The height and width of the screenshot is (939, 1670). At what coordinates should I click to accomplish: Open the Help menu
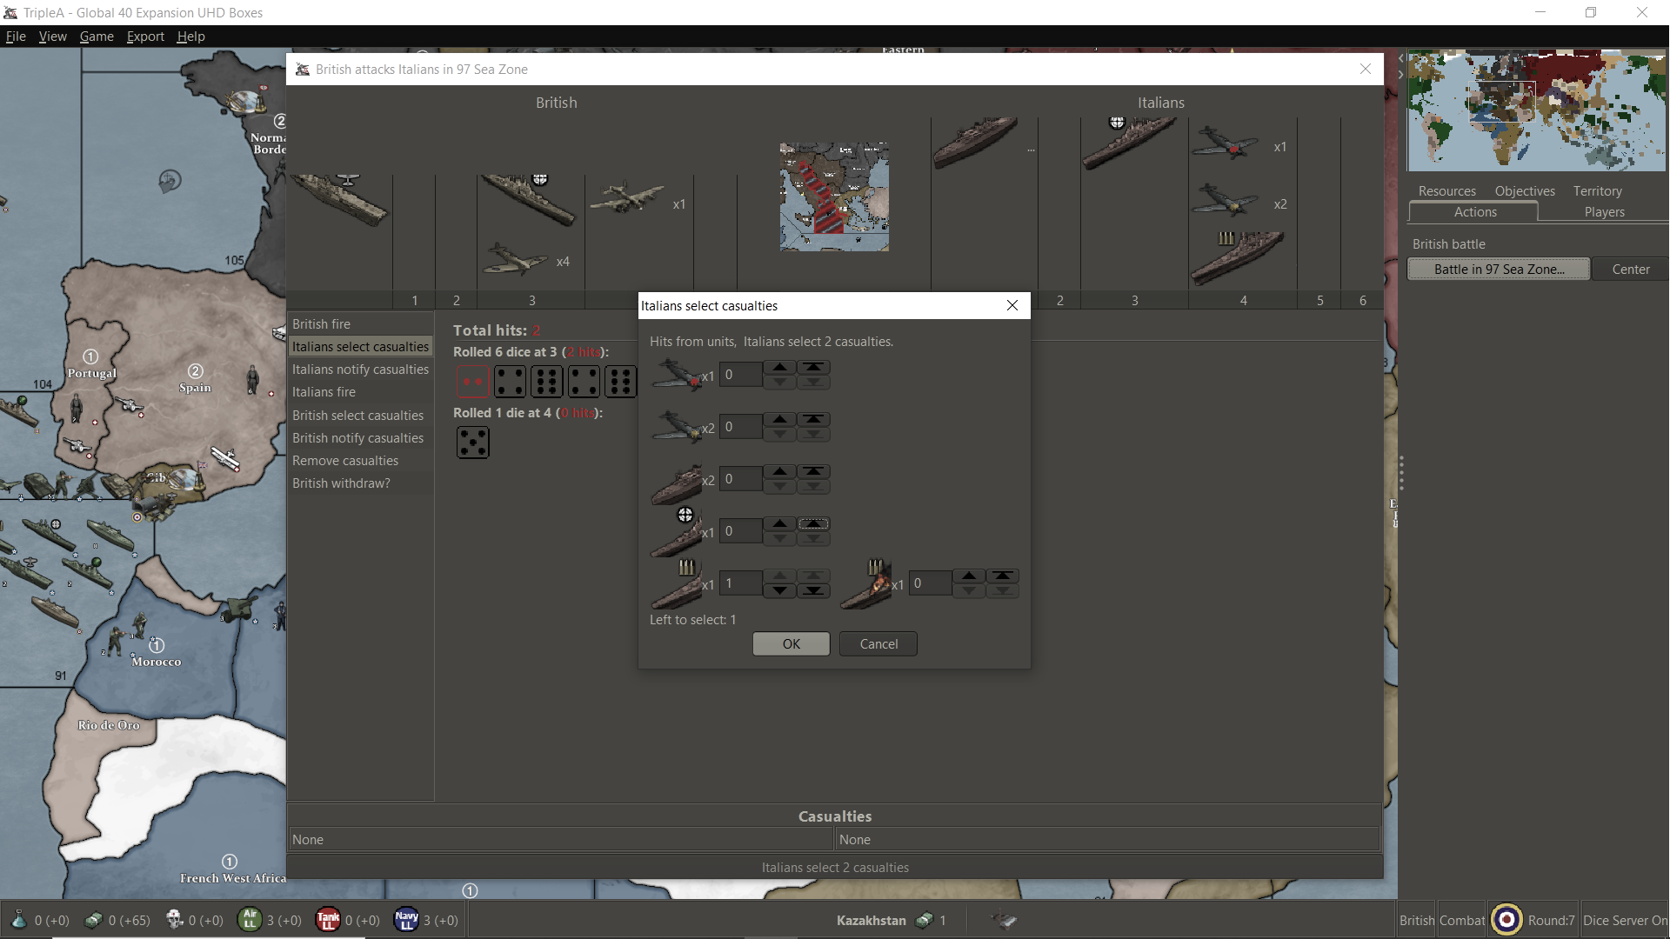click(x=190, y=37)
